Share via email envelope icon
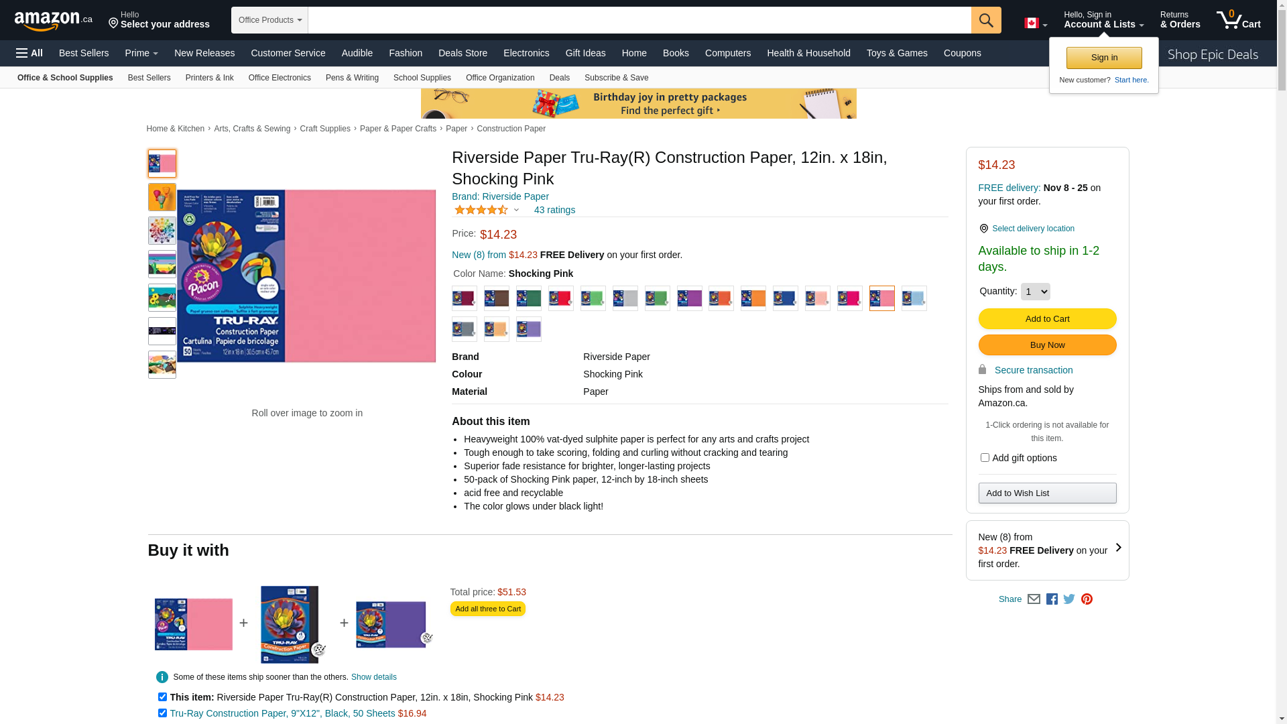 click(1034, 599)
